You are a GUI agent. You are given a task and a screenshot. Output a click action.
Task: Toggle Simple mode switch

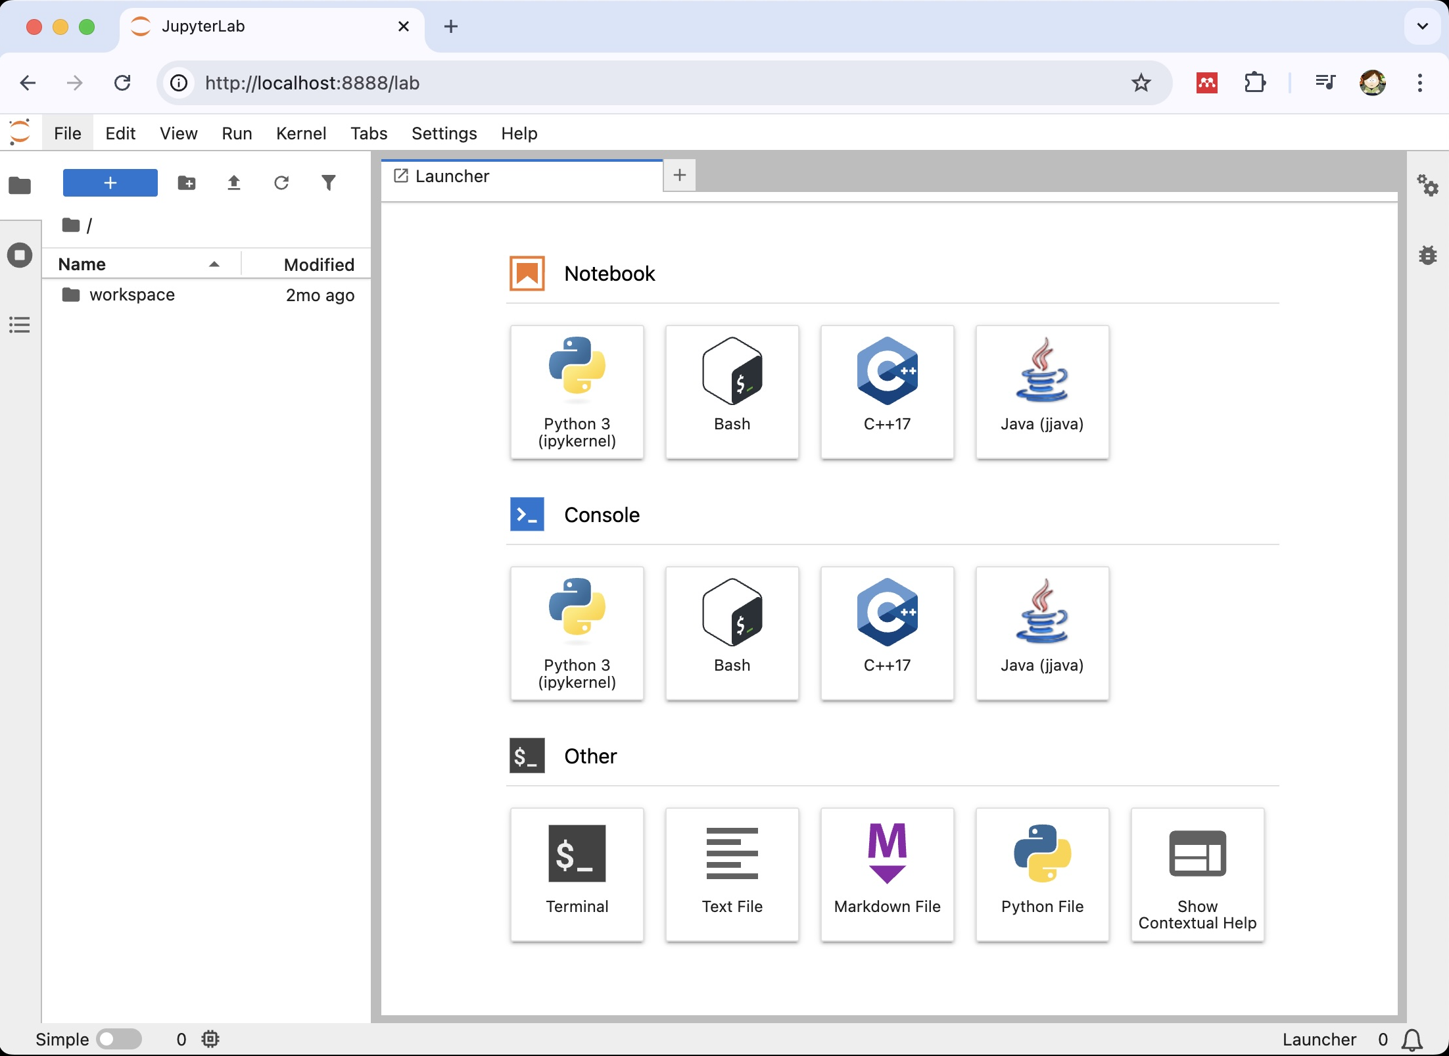tap(119, 1040)
